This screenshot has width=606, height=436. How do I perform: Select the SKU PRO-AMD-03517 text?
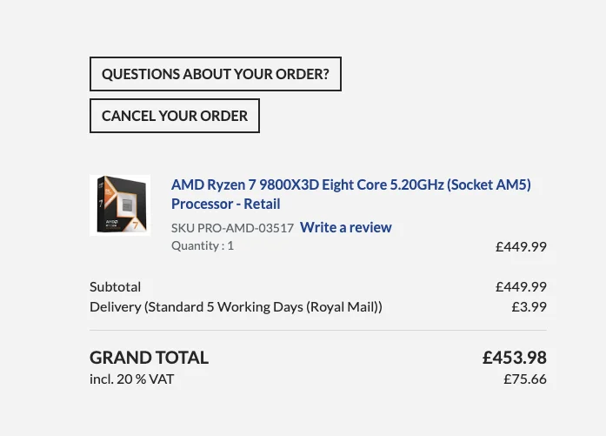233,228
